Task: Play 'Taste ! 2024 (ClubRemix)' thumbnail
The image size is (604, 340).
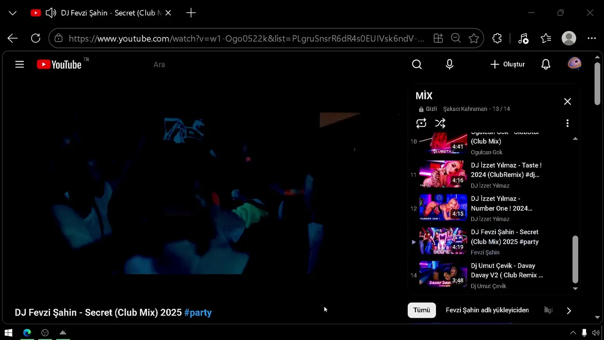Action: pyautogui.click(x=443, y=174)
